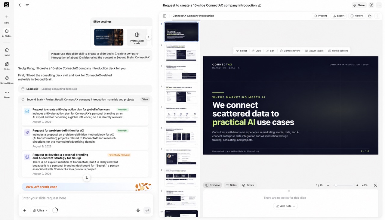The height and width of the screenshot is (220, 385).
Task: Show more slide settings with the right chevron
Action: point(149,37)
